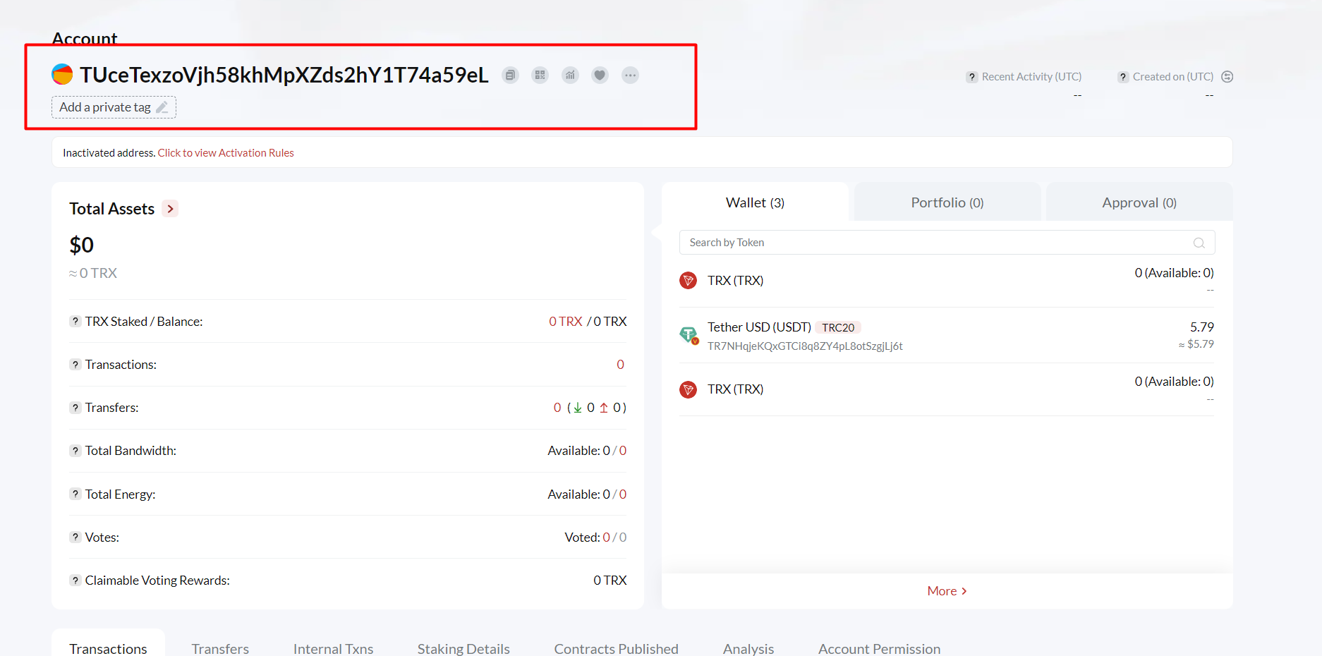Click help icon beside Created on (UTC)
Image resolution: width=1322 pixels, height=656 pixels.
click(1123, 77)
